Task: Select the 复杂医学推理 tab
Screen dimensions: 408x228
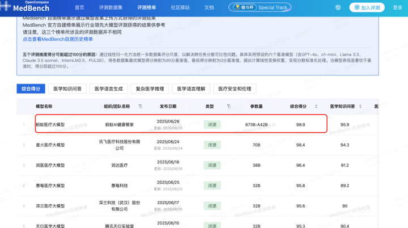Action: (150, 89)
